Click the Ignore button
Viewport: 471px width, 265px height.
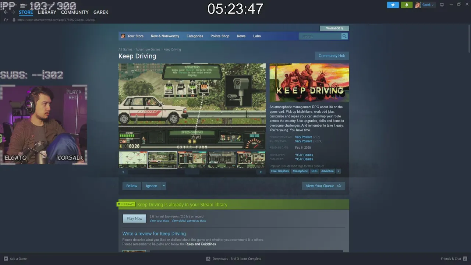coord(151,186)
